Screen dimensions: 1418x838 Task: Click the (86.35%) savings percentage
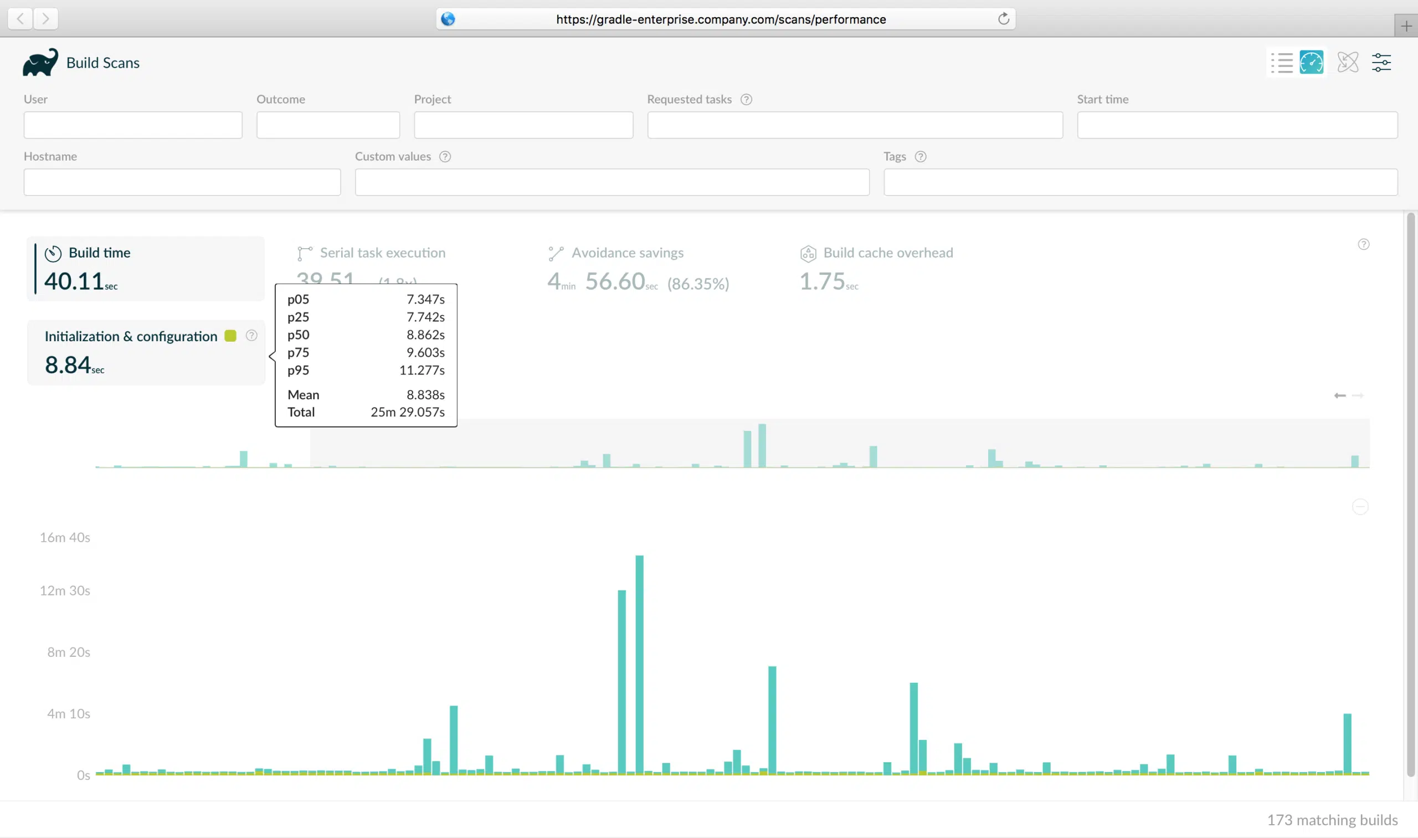[698, 284]
